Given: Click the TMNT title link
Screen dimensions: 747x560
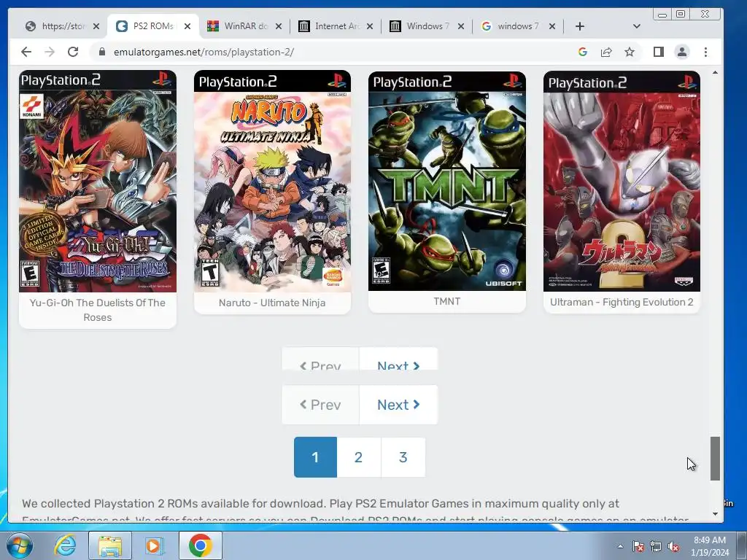Looking at the screenshot, I should (x=447, y=301).
